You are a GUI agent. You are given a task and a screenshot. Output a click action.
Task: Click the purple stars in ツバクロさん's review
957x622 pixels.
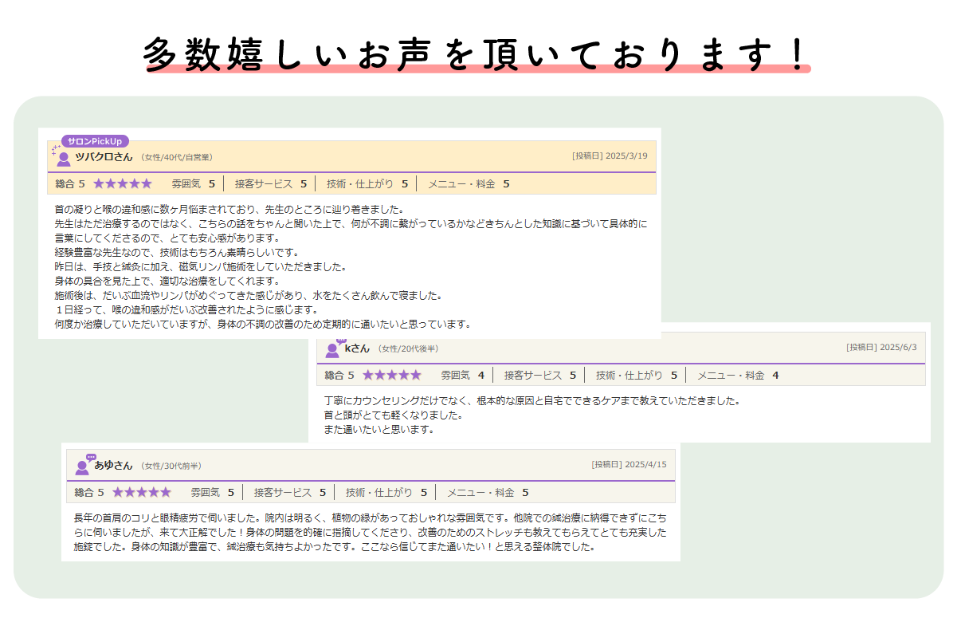tap(122, 183)
